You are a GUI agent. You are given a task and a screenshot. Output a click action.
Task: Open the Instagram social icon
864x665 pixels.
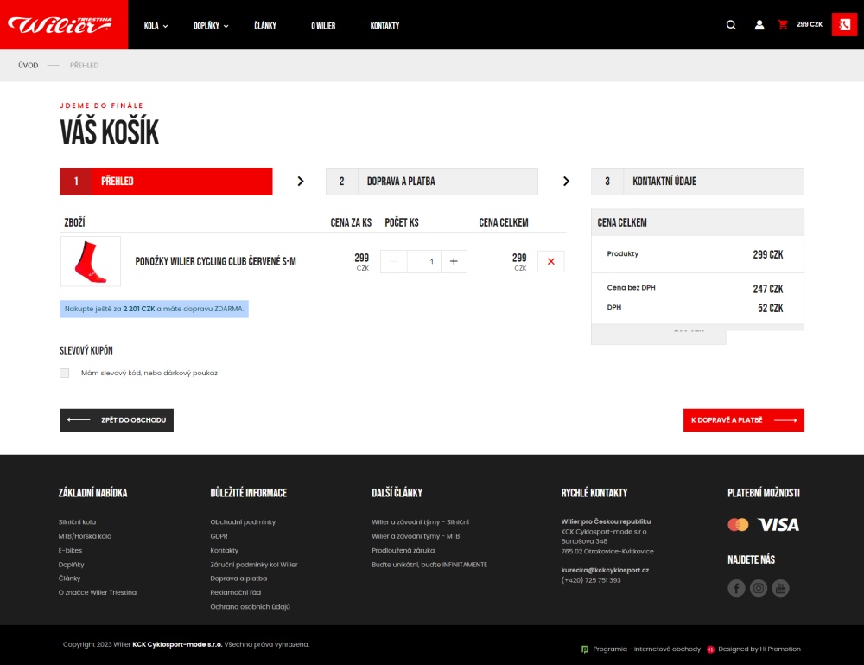click(759, 588)
